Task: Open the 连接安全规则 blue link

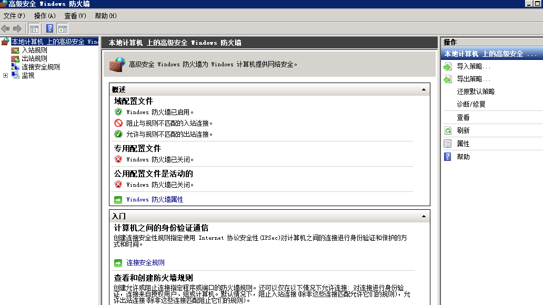Action: [x=145, y=263]
